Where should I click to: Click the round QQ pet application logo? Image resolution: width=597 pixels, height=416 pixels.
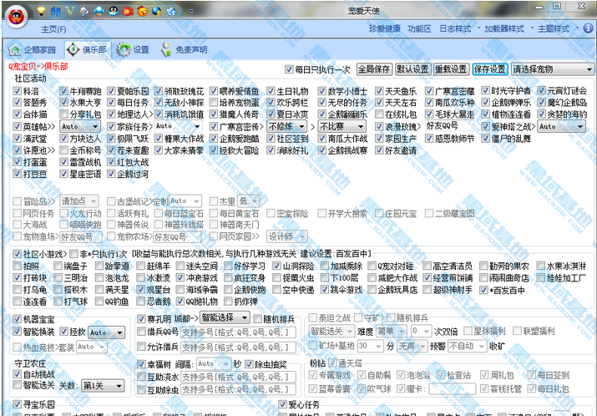point(17,17)
